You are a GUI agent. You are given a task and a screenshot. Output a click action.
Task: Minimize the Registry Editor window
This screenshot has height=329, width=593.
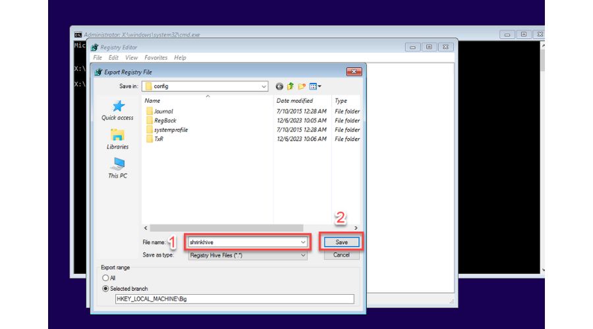click(412, 47)
